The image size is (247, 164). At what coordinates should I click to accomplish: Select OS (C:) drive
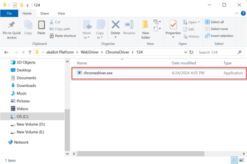coord(32,116)
